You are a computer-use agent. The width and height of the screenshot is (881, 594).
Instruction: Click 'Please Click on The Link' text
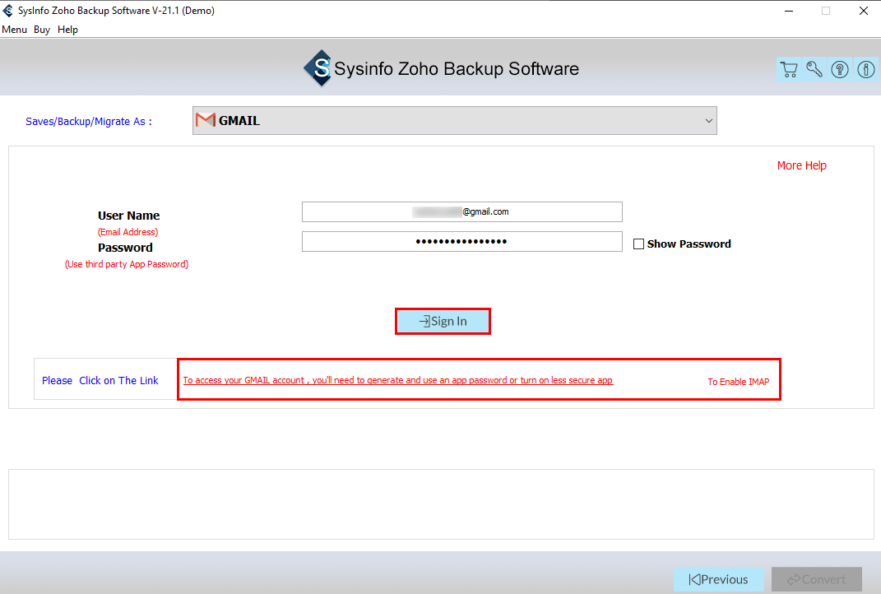[x=100, y=380]
